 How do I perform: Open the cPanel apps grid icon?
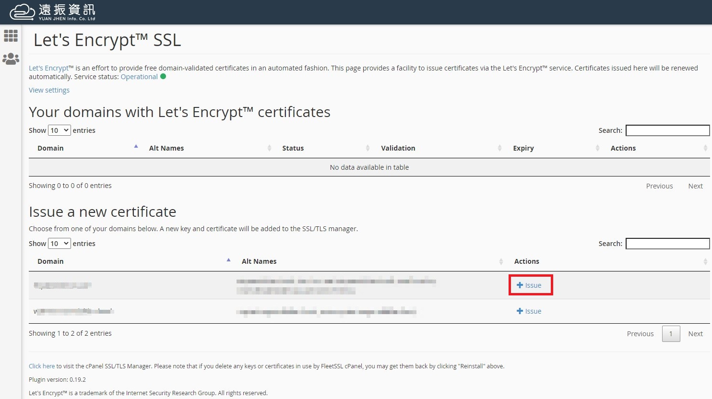tap(11, 35)
